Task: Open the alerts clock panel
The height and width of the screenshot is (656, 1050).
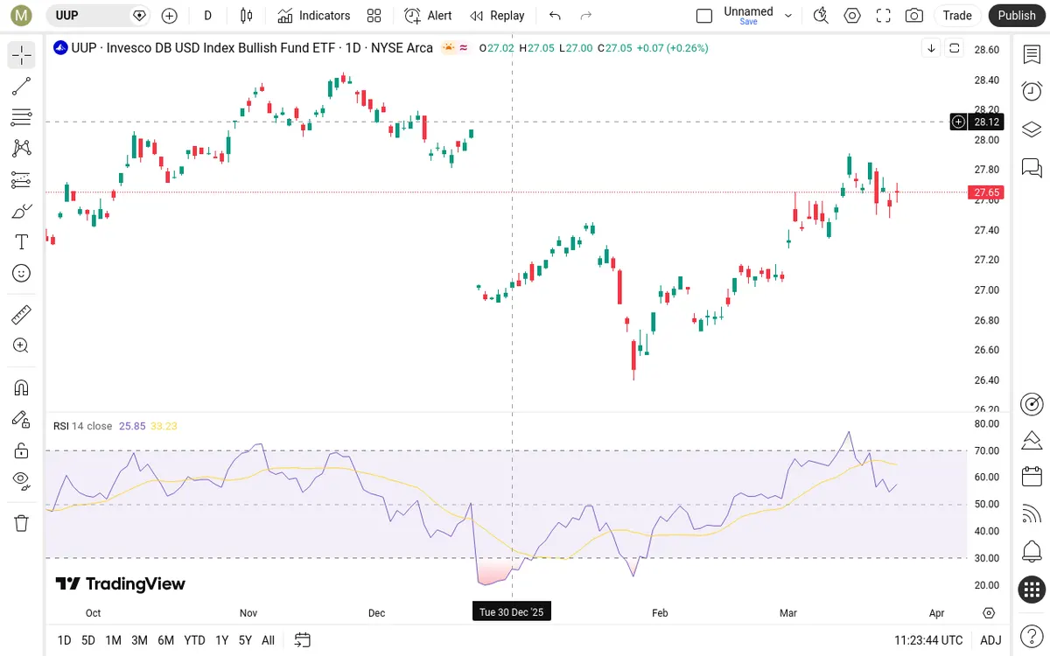Action: coord(1032,91)
